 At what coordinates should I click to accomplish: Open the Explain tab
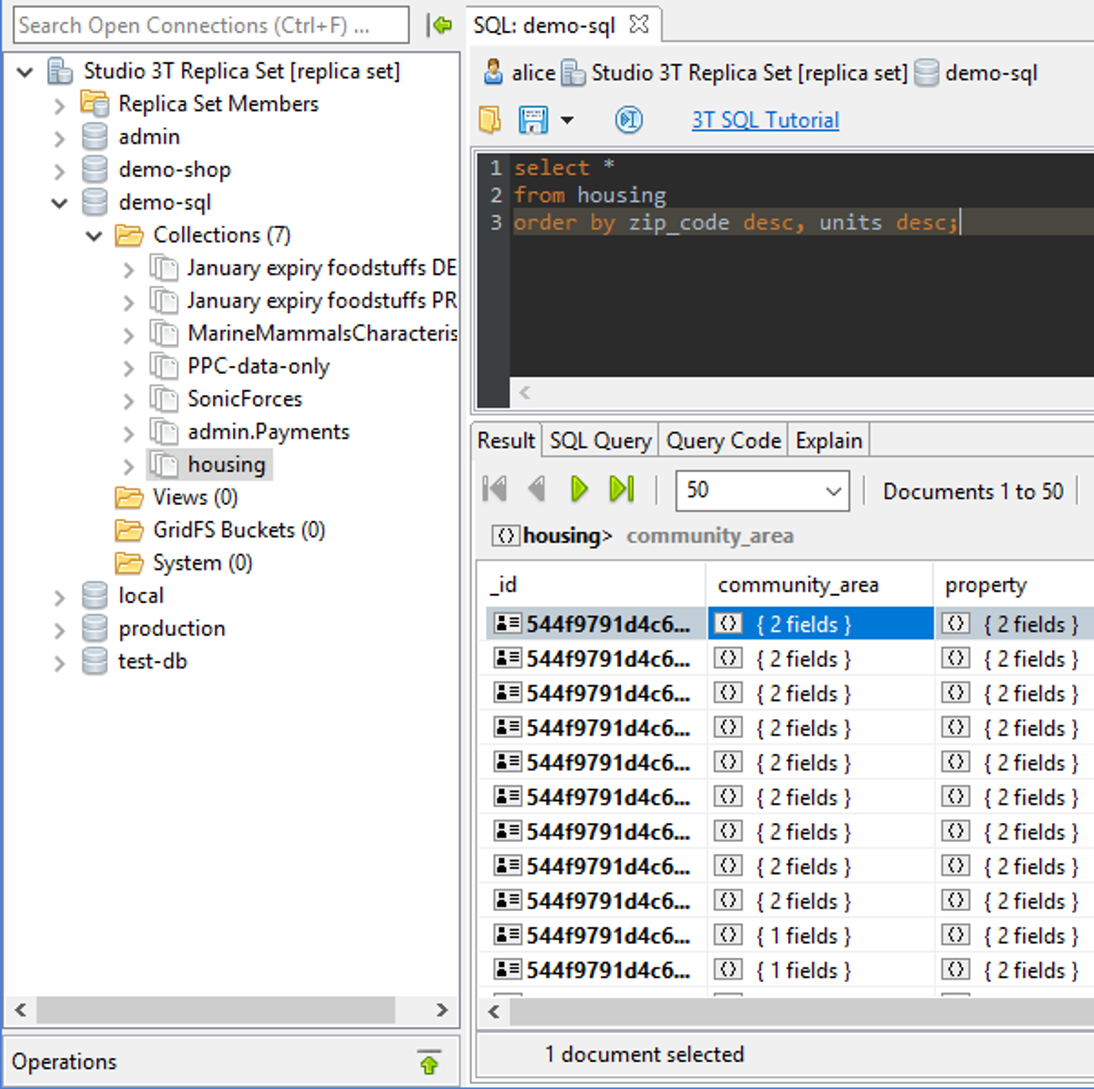tap(828, 441)
